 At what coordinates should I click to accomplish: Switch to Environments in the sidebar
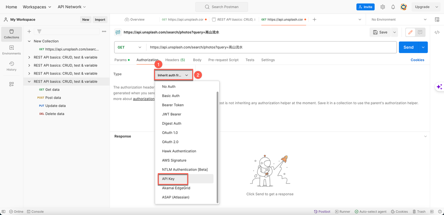coord(11,50)
